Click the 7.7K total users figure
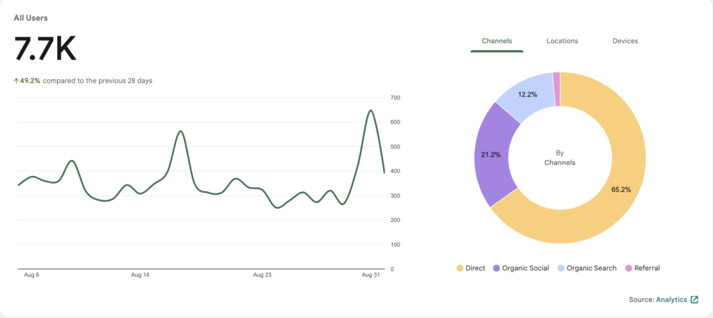This screenshot has height=318, width=713. [45, 49]
